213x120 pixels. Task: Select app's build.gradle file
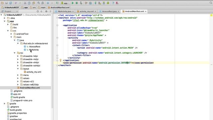(19, 97)
